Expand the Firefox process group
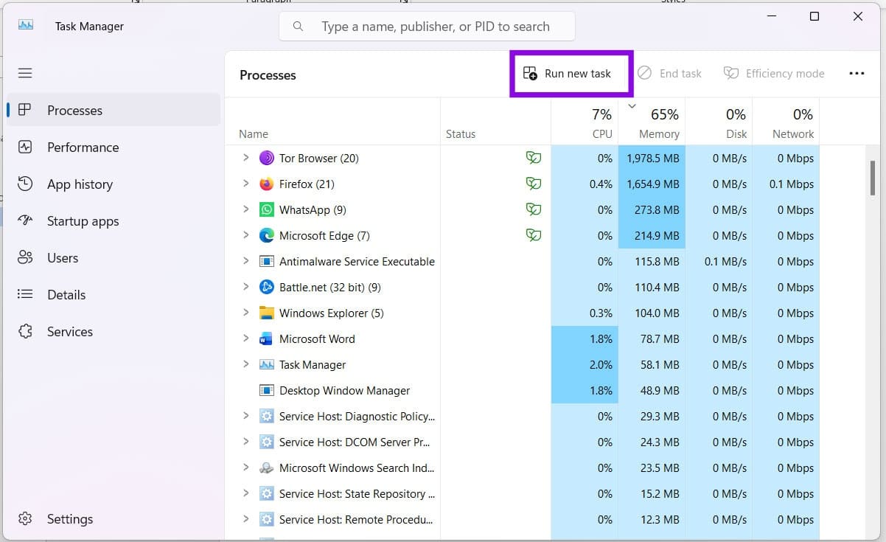 (x=245, y=184)
